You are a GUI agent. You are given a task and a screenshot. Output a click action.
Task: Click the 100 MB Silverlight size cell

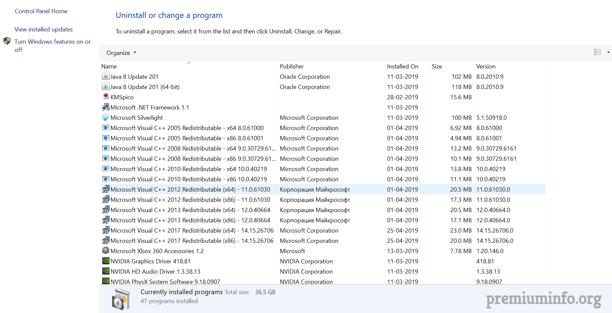461,118
